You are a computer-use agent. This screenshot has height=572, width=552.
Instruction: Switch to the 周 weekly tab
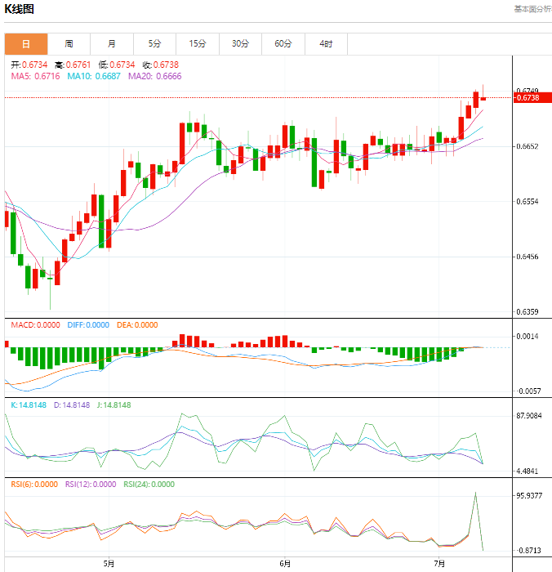pos(69,44)
